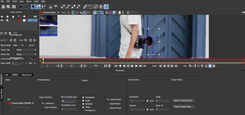The width and height of the screenshot is (245, 115).
Task: Open the Blend Mode Add dropdown
Action: [x=18, y=45]
